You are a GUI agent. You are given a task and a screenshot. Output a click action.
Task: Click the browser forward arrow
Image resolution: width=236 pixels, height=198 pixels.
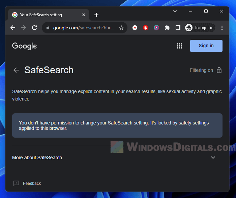coord(24,28)
